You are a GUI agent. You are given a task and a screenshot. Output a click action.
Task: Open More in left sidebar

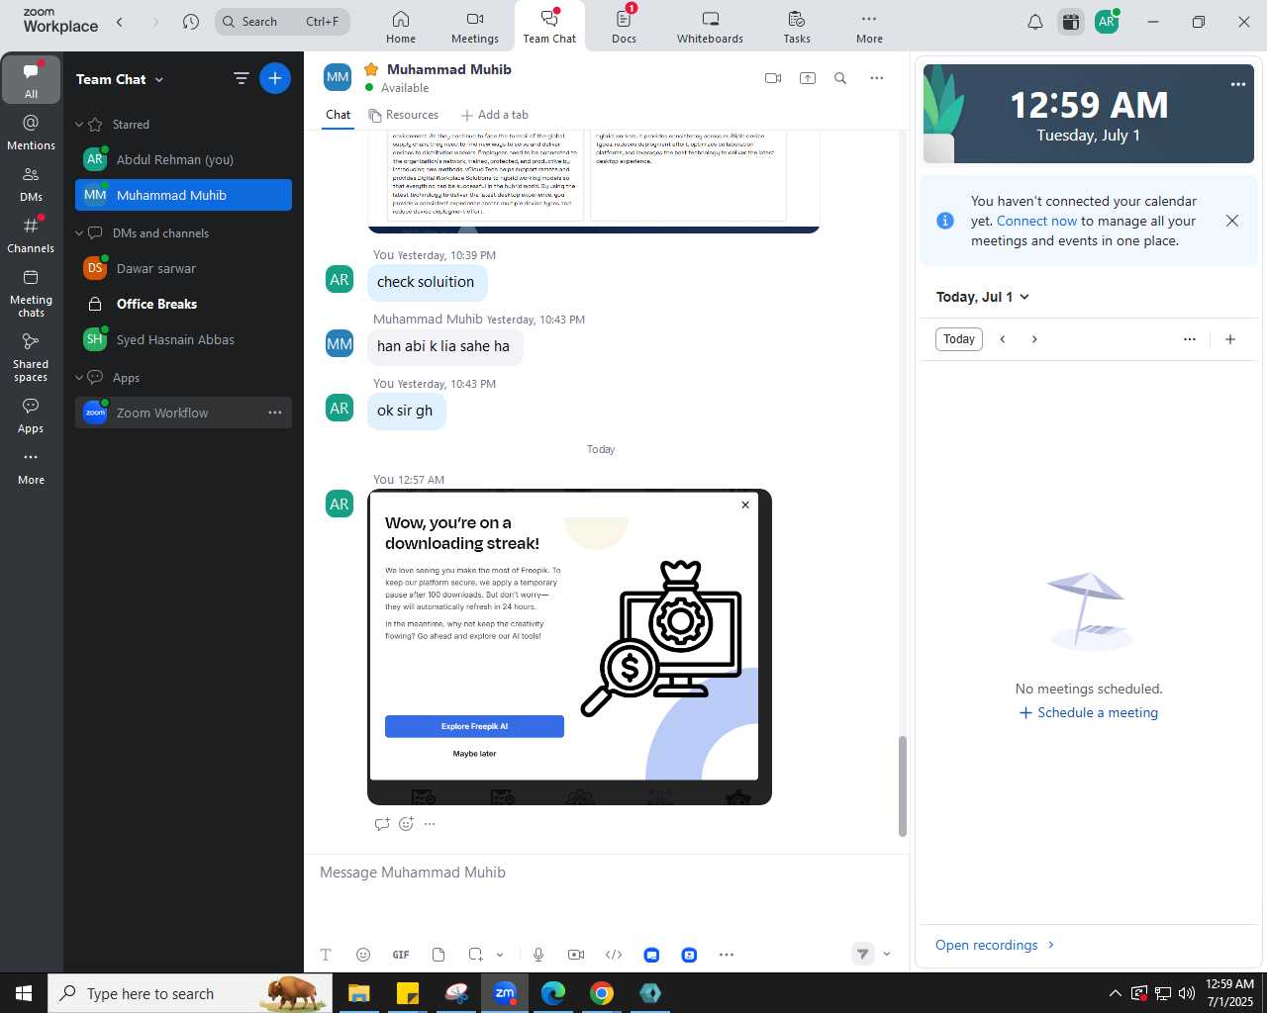coord(32,468)
